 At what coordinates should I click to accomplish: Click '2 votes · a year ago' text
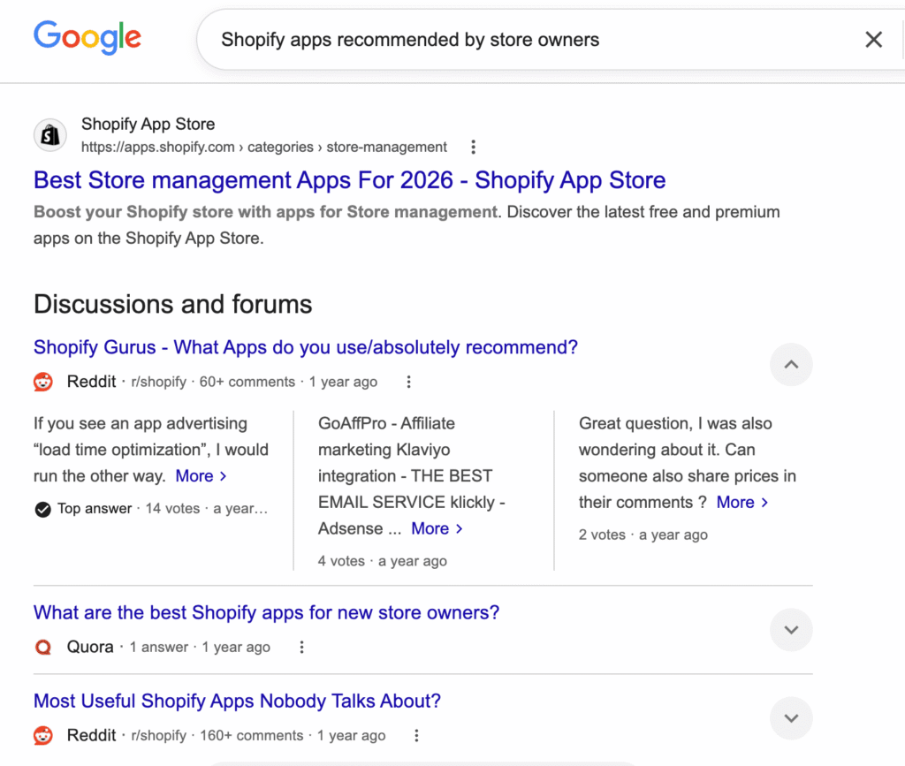643,535
